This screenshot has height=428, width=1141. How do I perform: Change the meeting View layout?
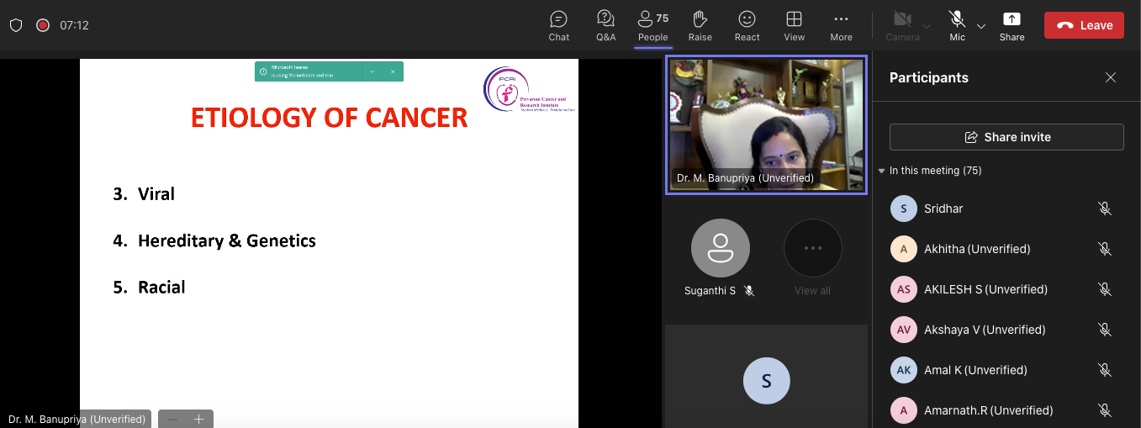pos(794,25)
